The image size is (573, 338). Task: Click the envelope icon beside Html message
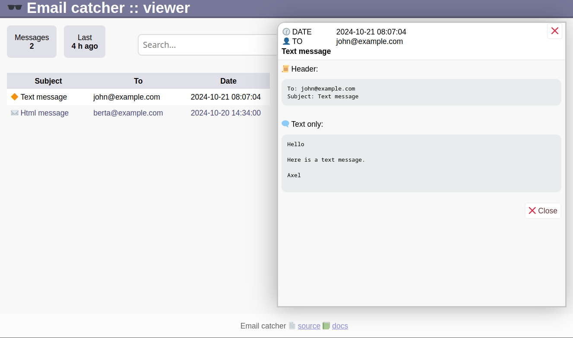15,113
